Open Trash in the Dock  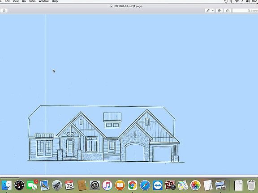(251, 185)
